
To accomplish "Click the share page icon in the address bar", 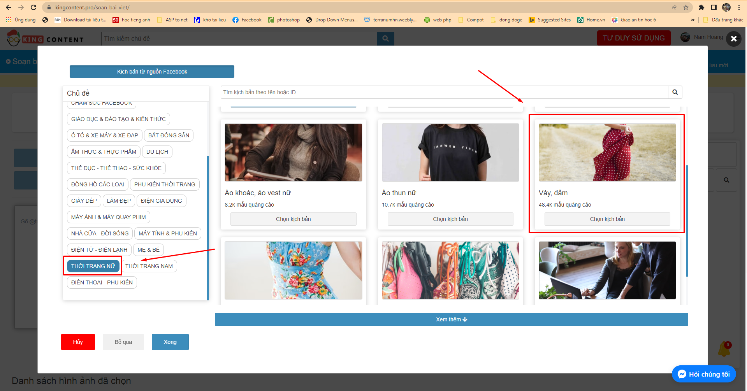I will coord(673,7).
